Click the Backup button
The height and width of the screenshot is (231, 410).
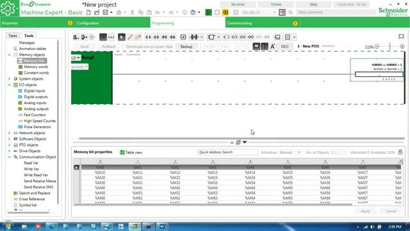[x=186, y=46]
